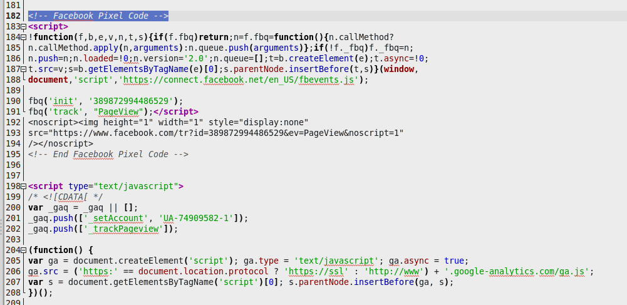Click the pixel ID '389872994486529' in fbq init
The width and height of the screenshot is (627, 305).
click(131, 101)
